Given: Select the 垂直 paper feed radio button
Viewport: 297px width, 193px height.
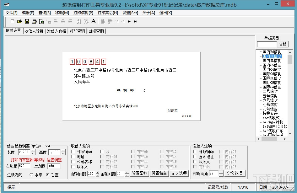Looking at the screenshot, I should 47,174.
